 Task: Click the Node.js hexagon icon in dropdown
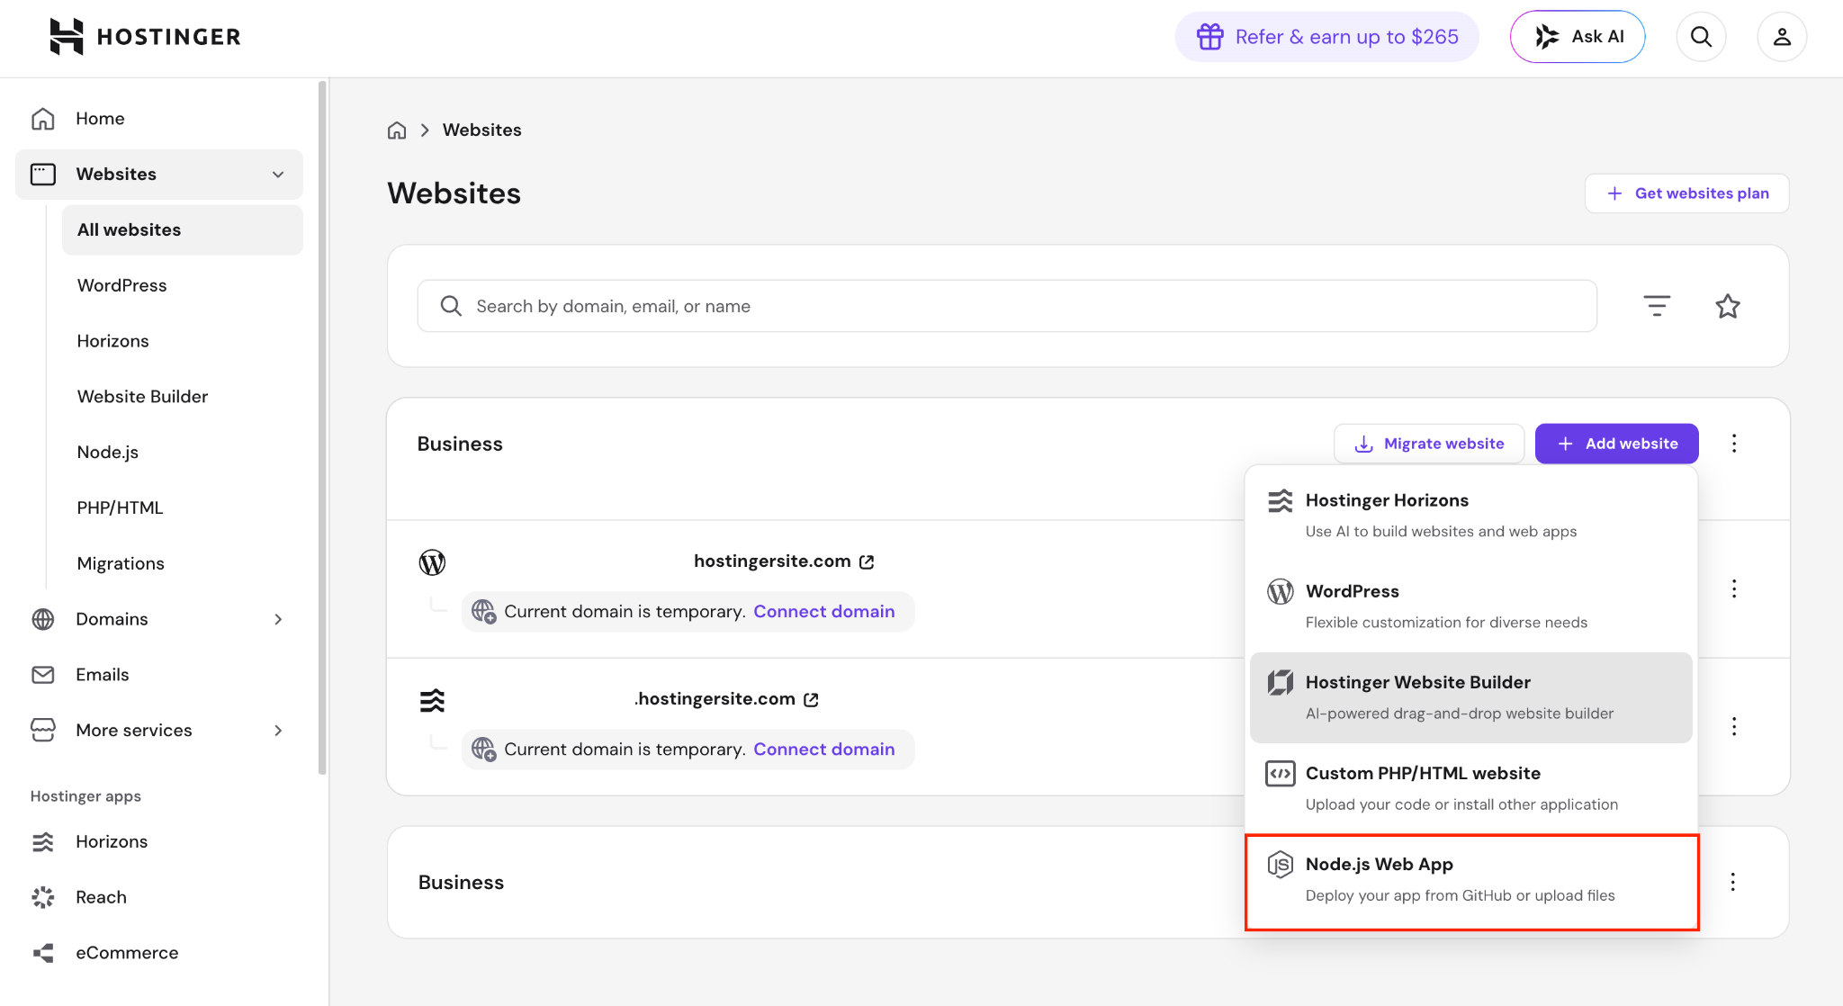[1281, 865]
